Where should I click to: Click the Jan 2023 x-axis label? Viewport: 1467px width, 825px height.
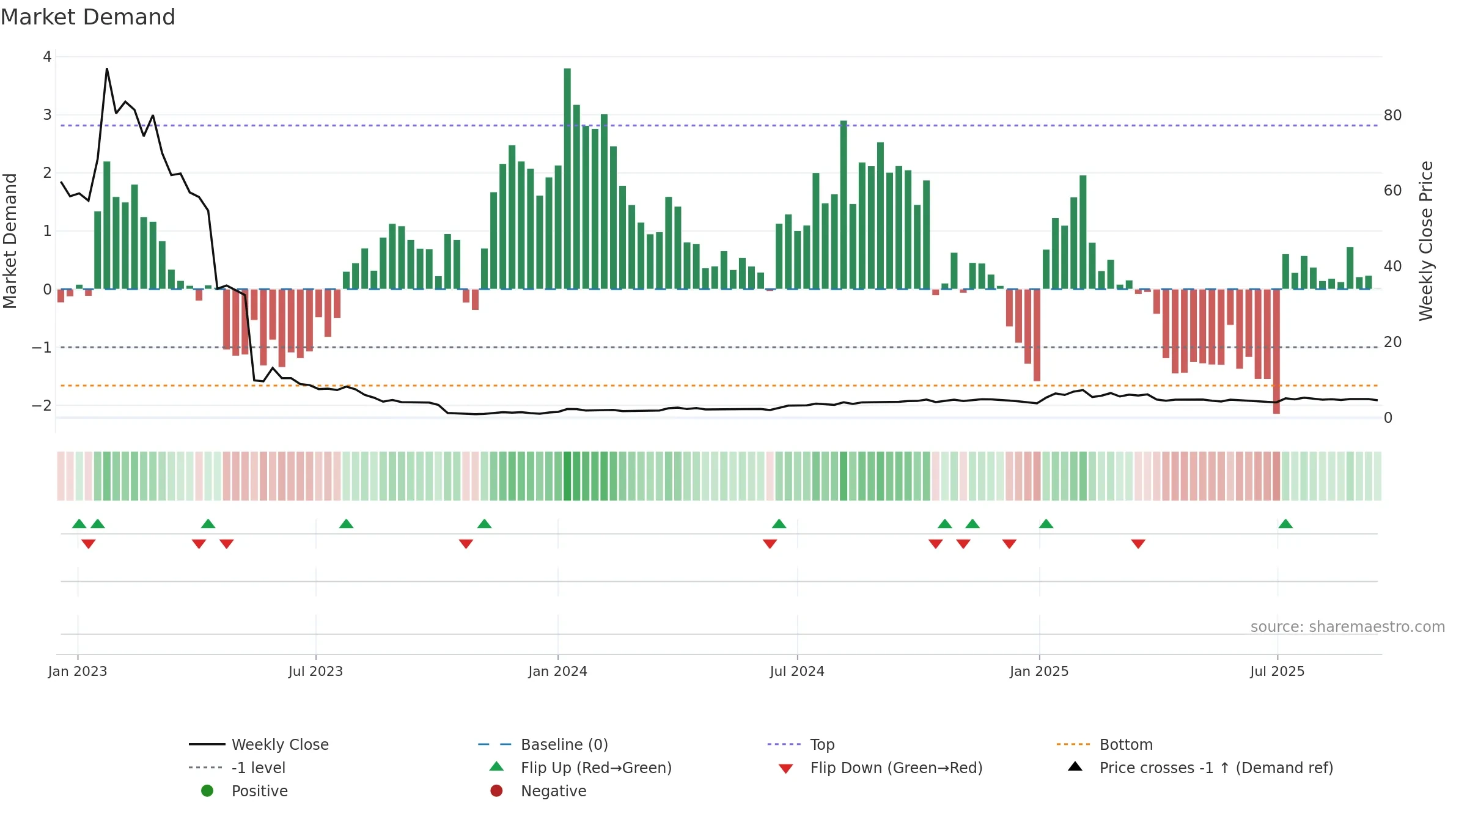coord(78,672)
